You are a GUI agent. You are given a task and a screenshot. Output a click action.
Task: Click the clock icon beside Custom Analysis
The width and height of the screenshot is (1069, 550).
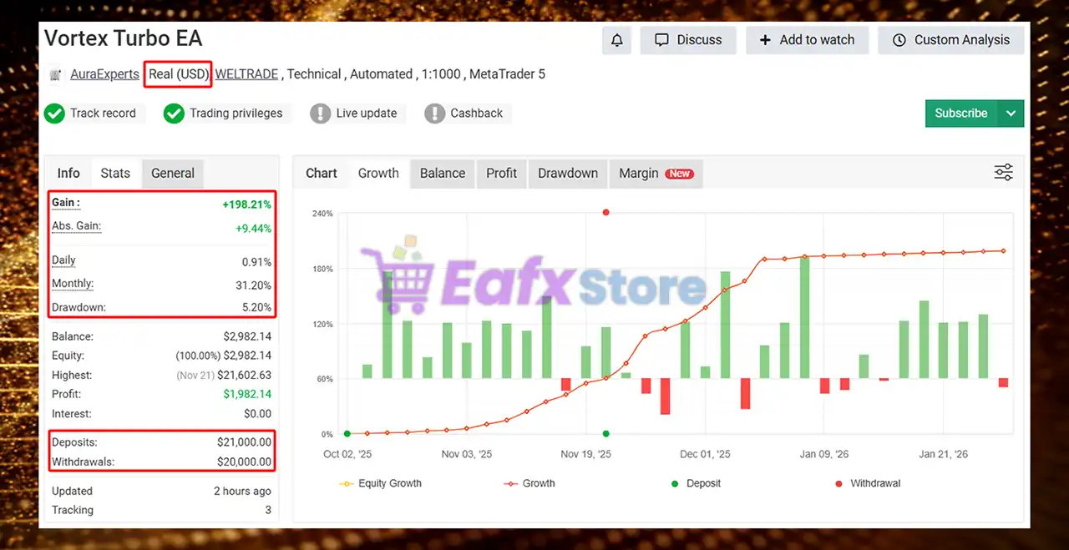click(899, 39)
